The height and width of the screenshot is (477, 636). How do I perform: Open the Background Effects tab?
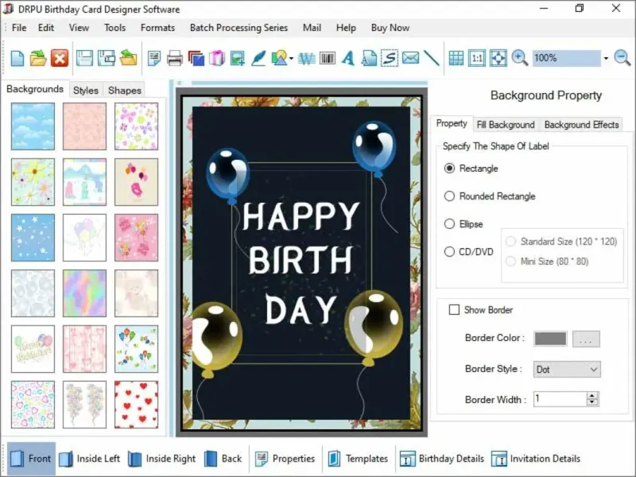[581, 125]
